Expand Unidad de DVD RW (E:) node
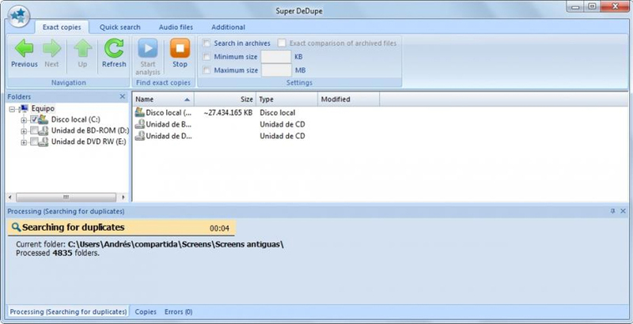Viewport: 633px width, 324px height. pos(24,142)
